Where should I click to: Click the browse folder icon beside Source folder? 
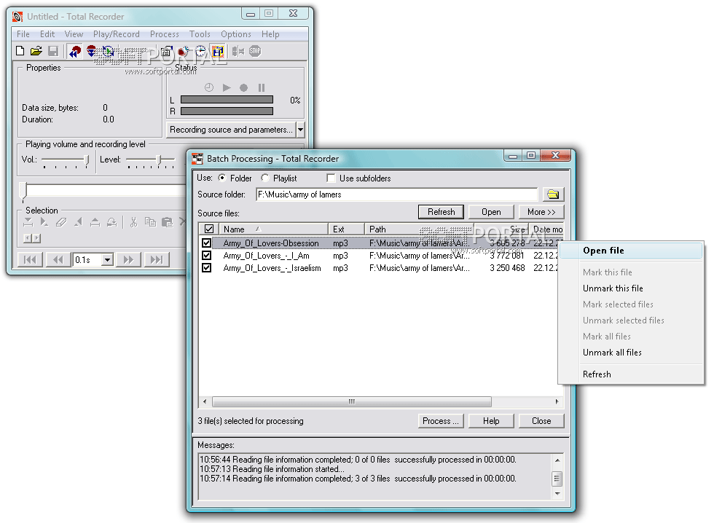553,194
